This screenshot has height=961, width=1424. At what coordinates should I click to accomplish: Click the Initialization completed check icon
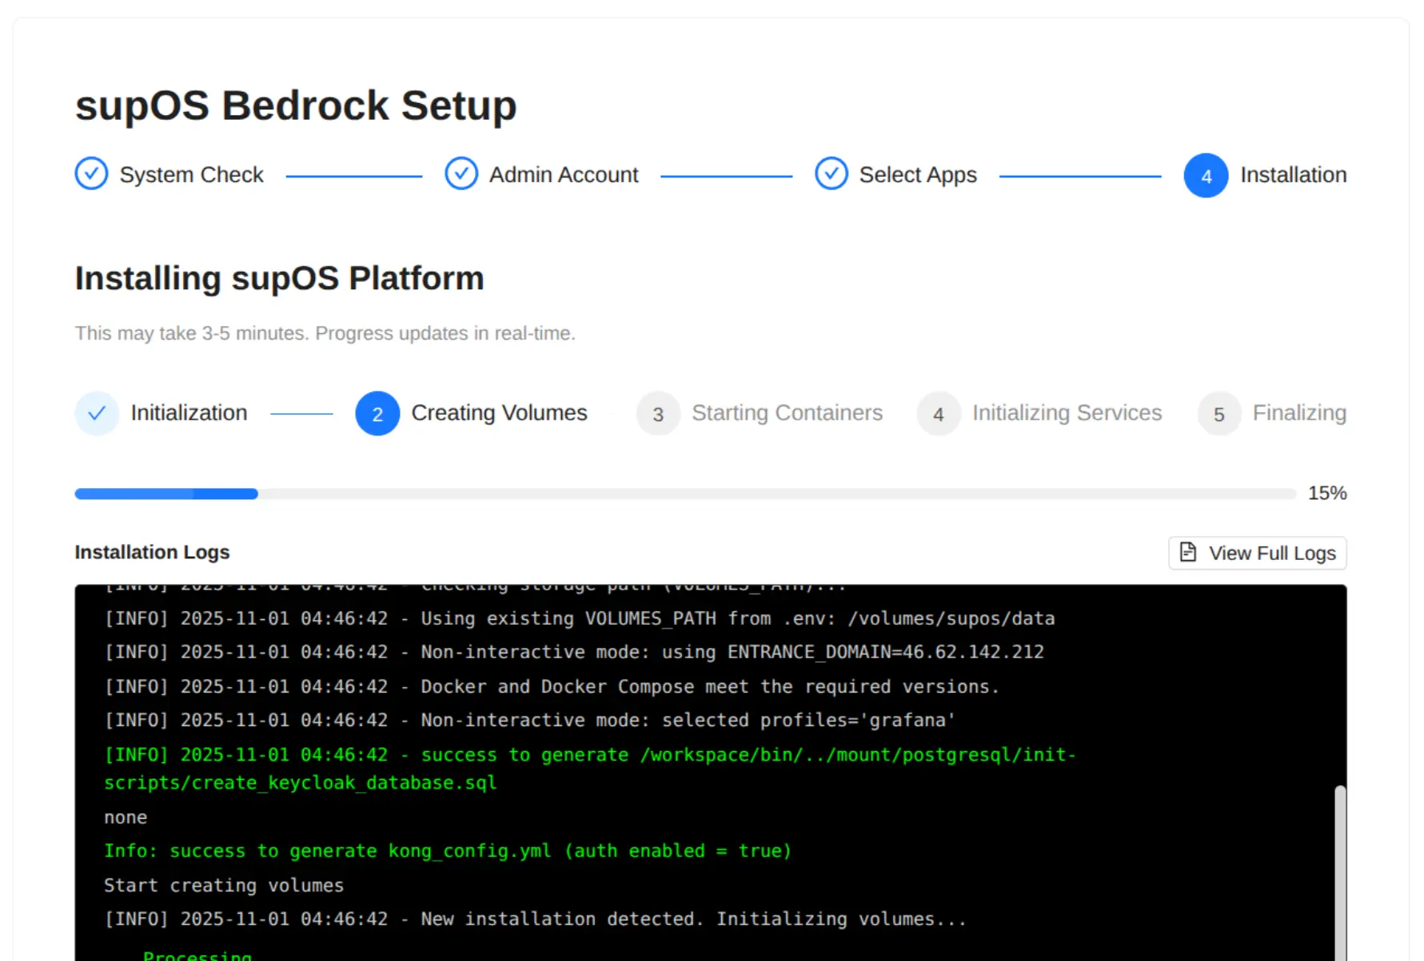pyautogui.click(x=97, y=413)
